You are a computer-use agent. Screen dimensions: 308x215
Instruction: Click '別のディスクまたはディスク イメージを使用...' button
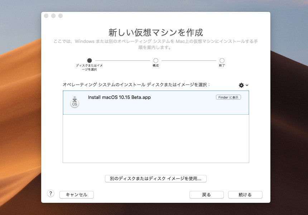tap(155, 179)
